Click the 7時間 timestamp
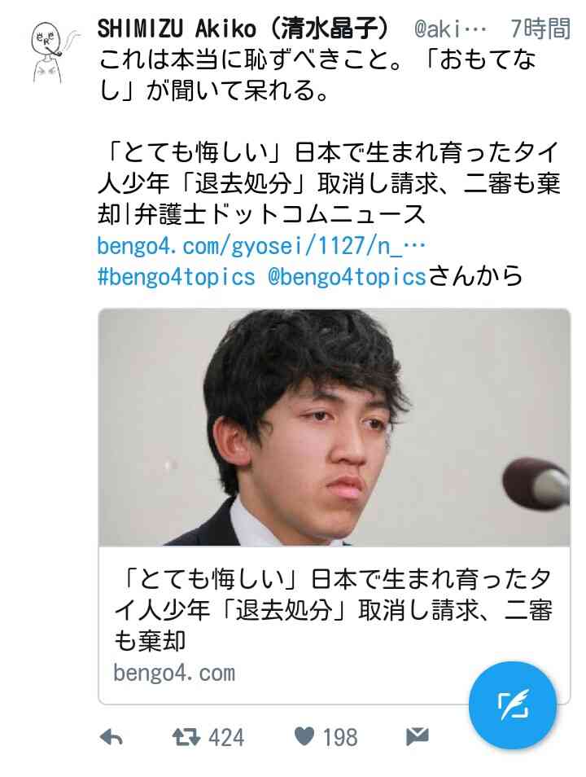Viewport: 586px width, 777px height. (540, 29)
